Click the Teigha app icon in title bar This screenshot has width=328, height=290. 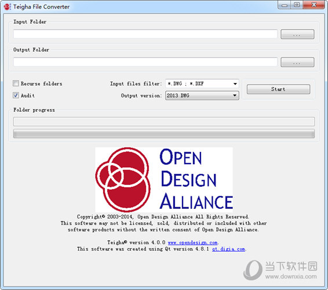coord(7,7)
